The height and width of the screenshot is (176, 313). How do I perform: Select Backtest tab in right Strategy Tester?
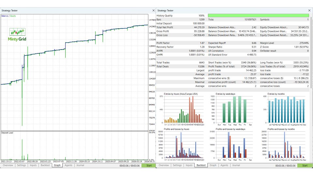[201, 165]
